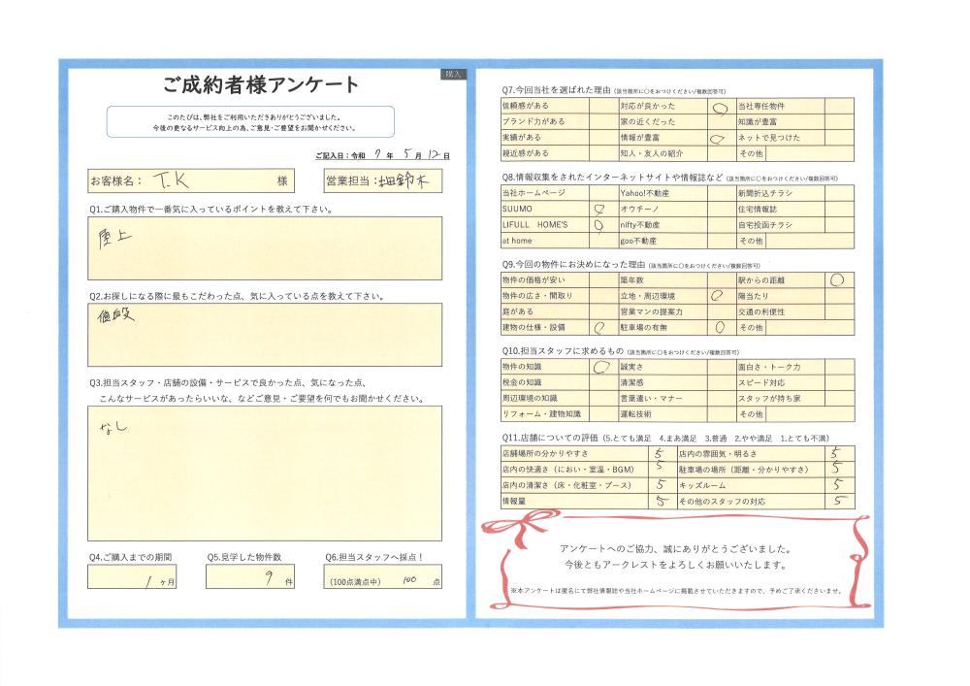Click the 家の近くだった option

click(648, 122)
